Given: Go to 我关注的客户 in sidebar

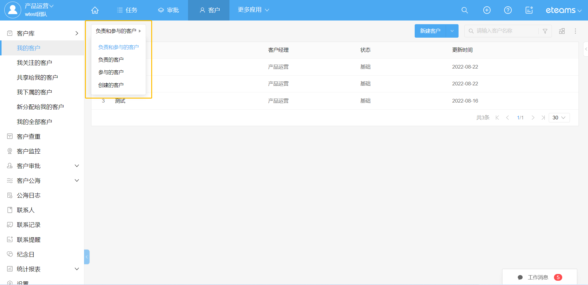Looking at the screenshot, I should point(34,63).
